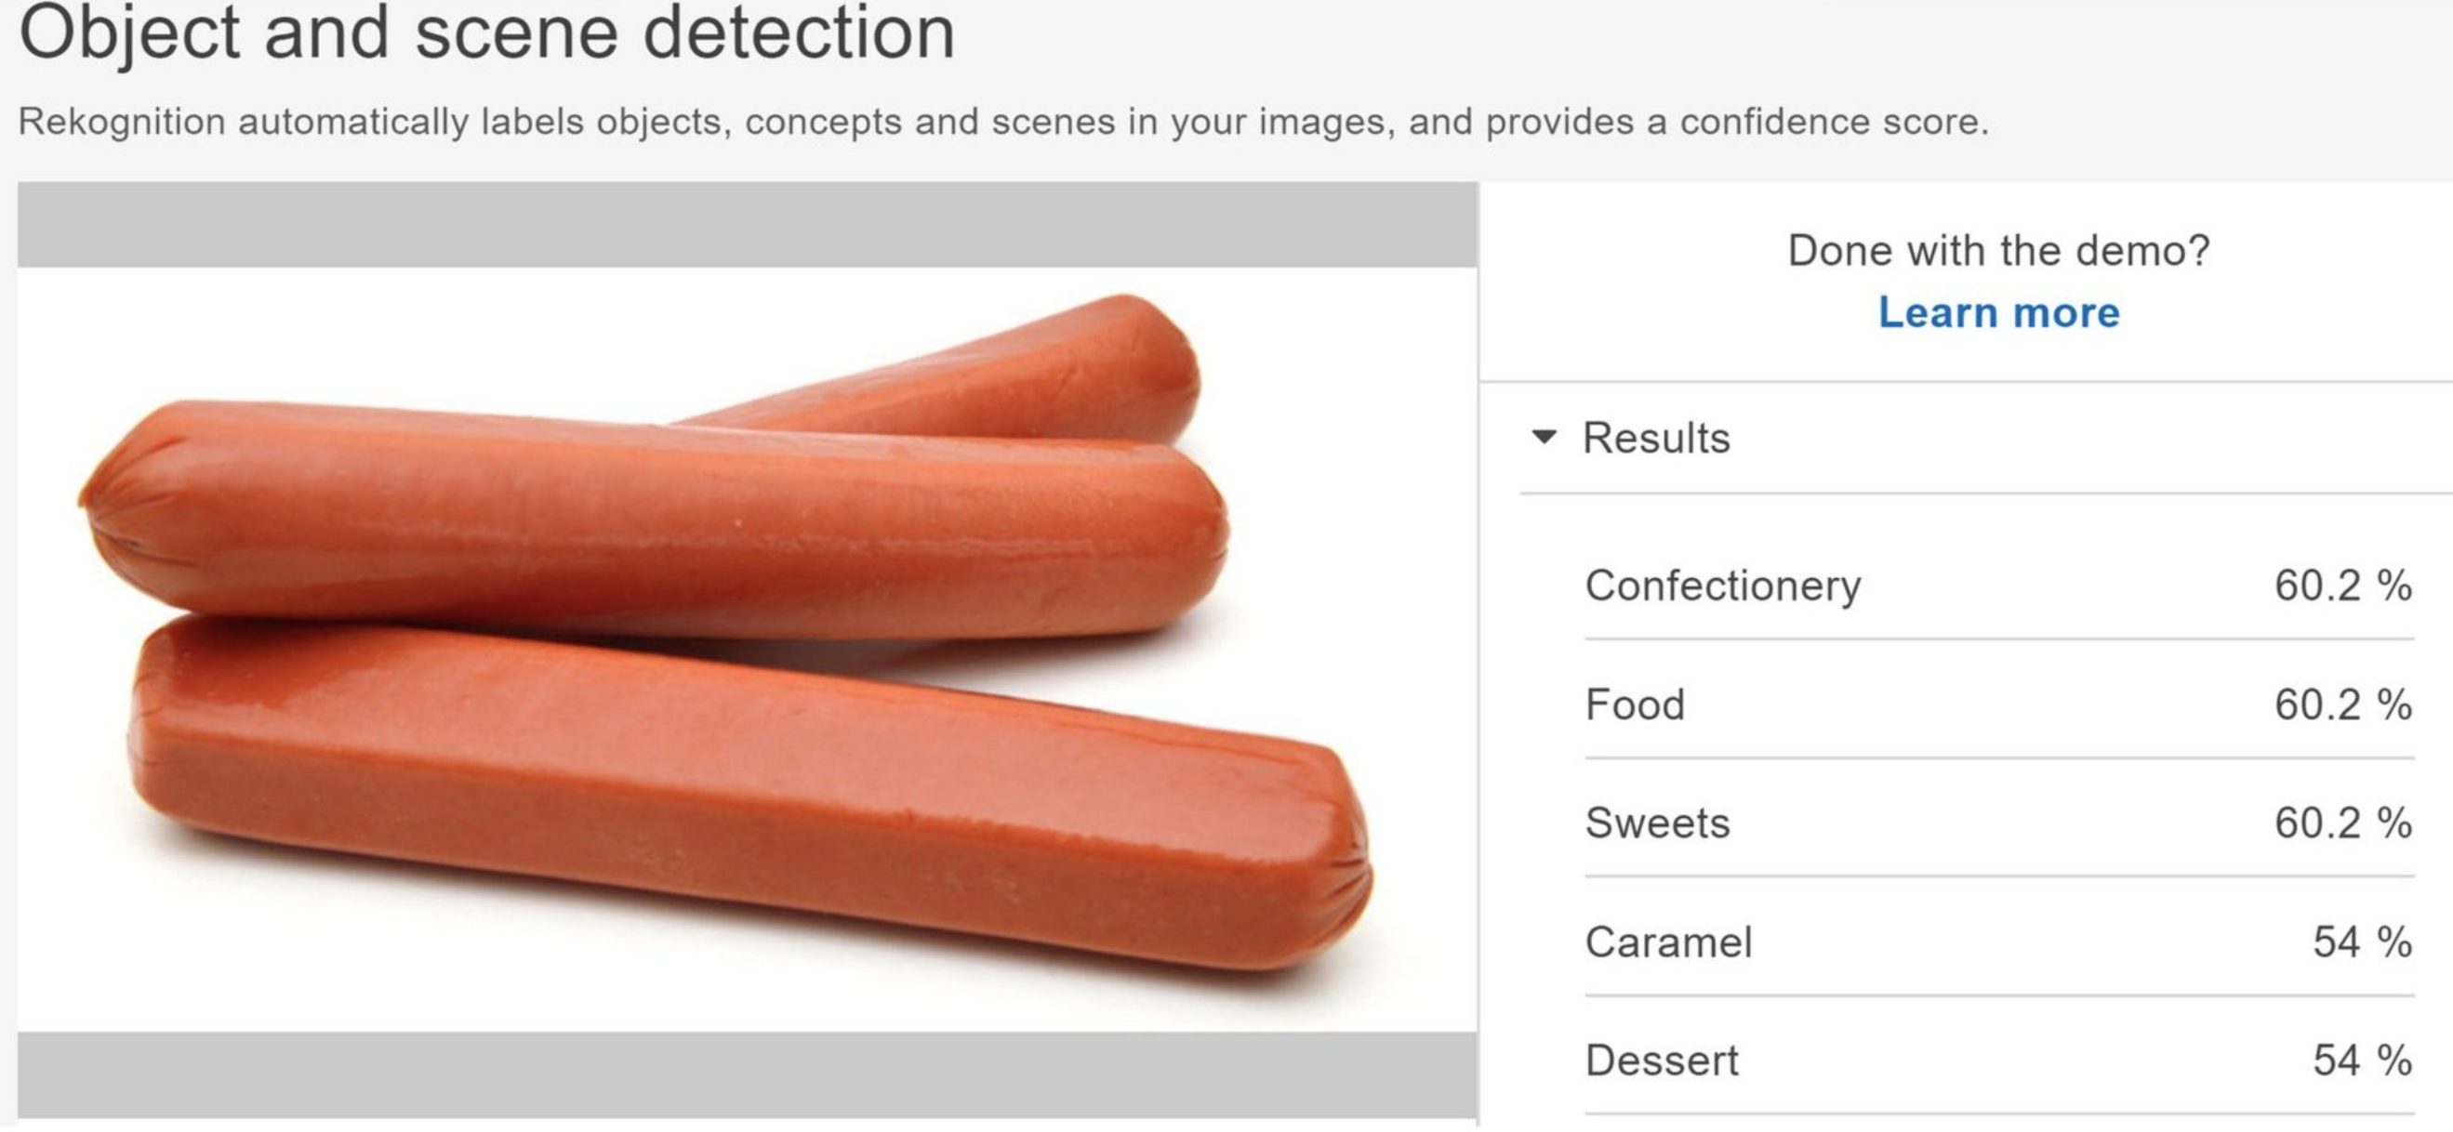Collapse the Results section triangle
This screenshot has height=1132, width=2453.
pyautogui.click(x=1544, y=438)
